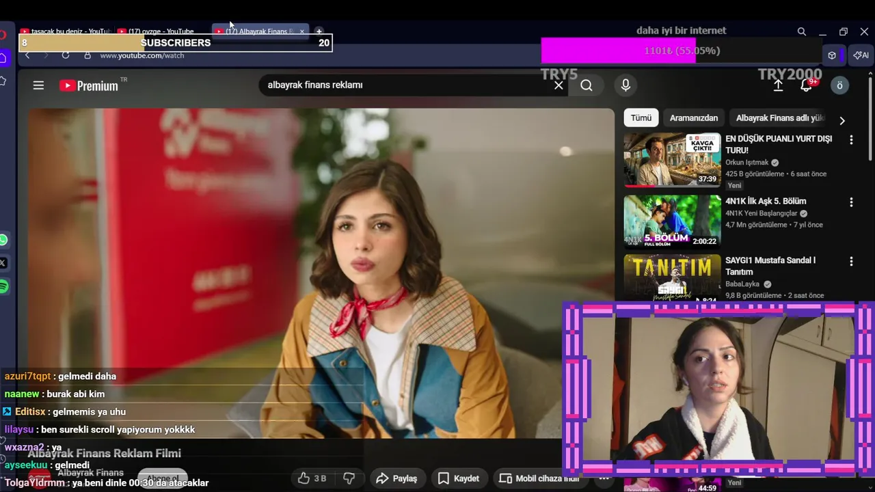Open the YouTube notifications bell

807,85
